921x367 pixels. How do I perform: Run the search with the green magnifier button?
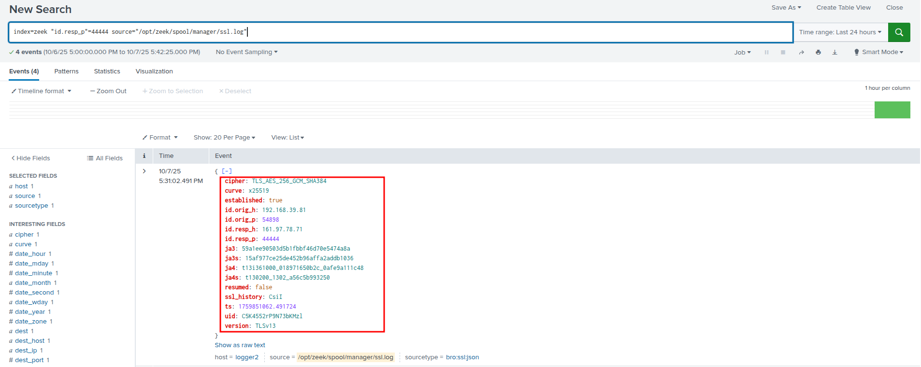899,32
